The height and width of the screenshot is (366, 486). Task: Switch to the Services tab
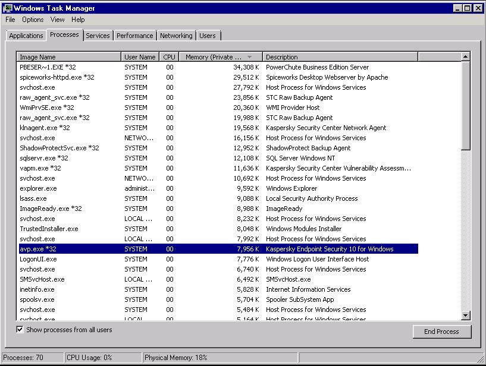click(98, 36)
